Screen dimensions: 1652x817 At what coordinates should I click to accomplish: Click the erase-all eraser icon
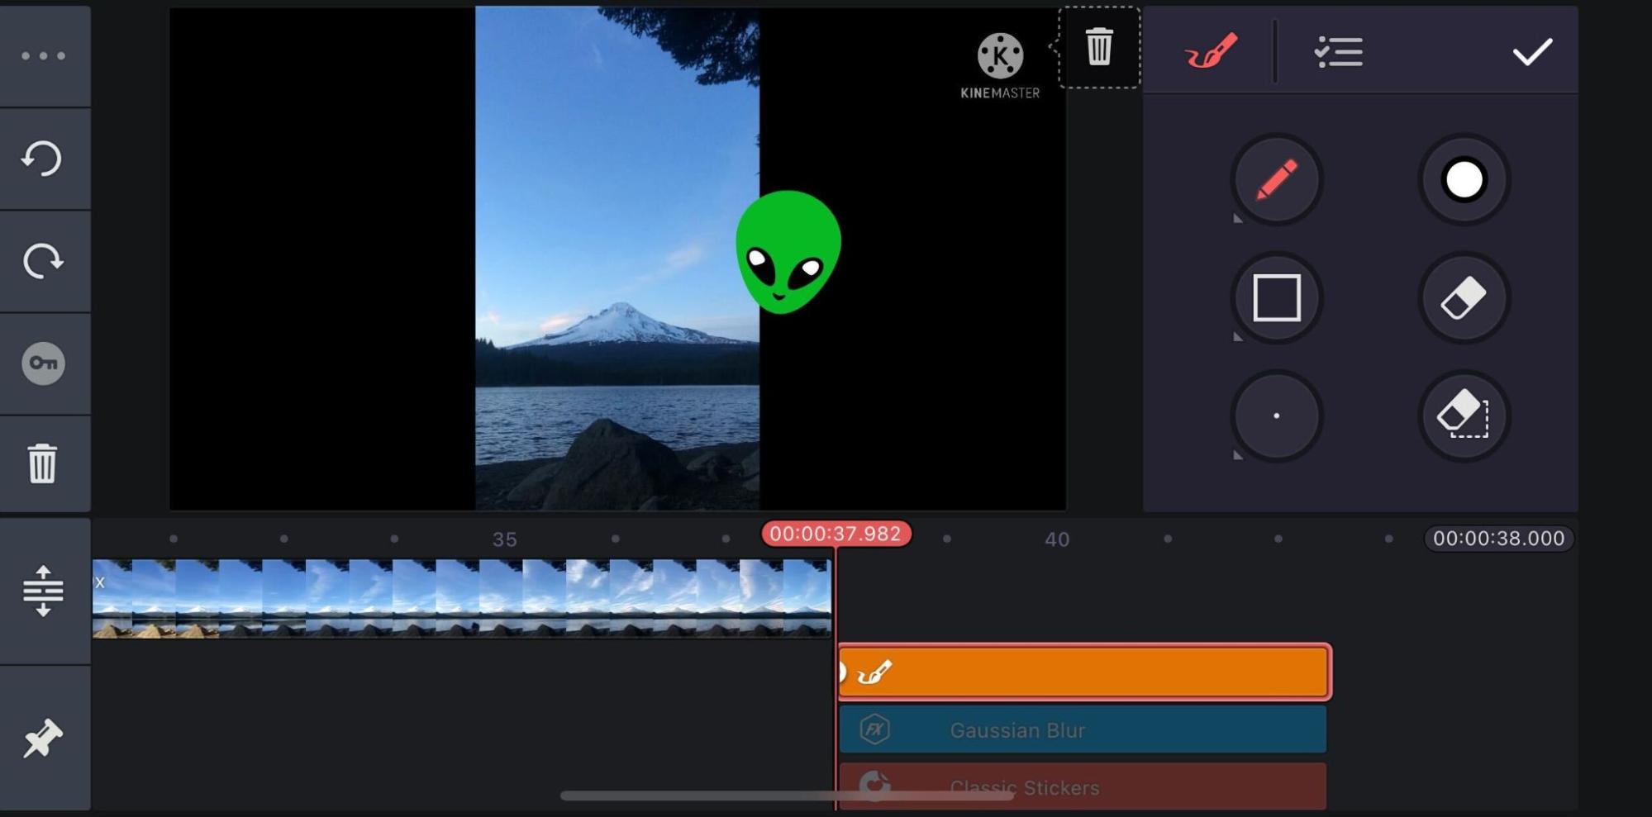coord(1464,416)
